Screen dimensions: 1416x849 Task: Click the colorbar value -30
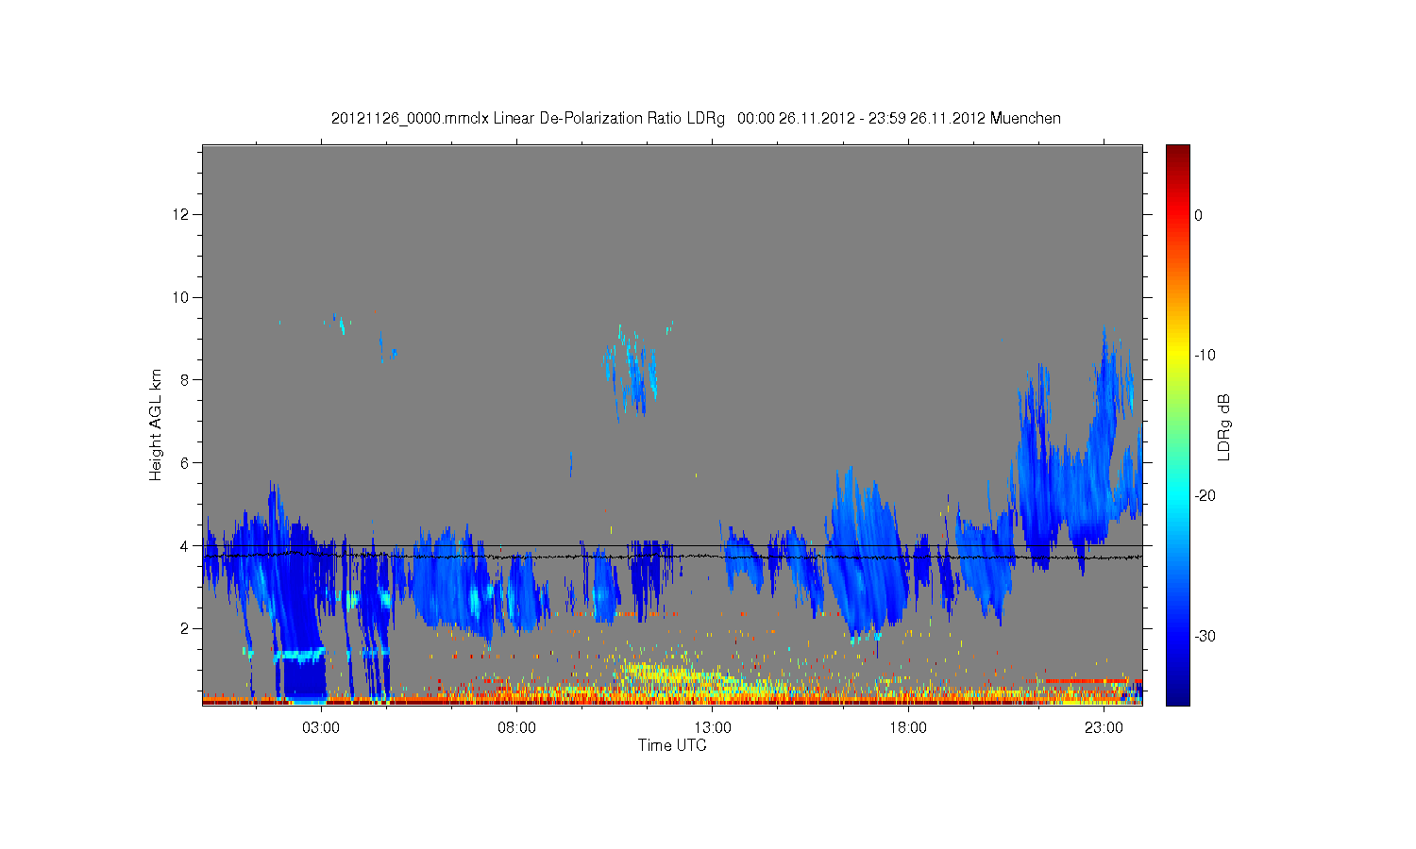(1205, 637)
